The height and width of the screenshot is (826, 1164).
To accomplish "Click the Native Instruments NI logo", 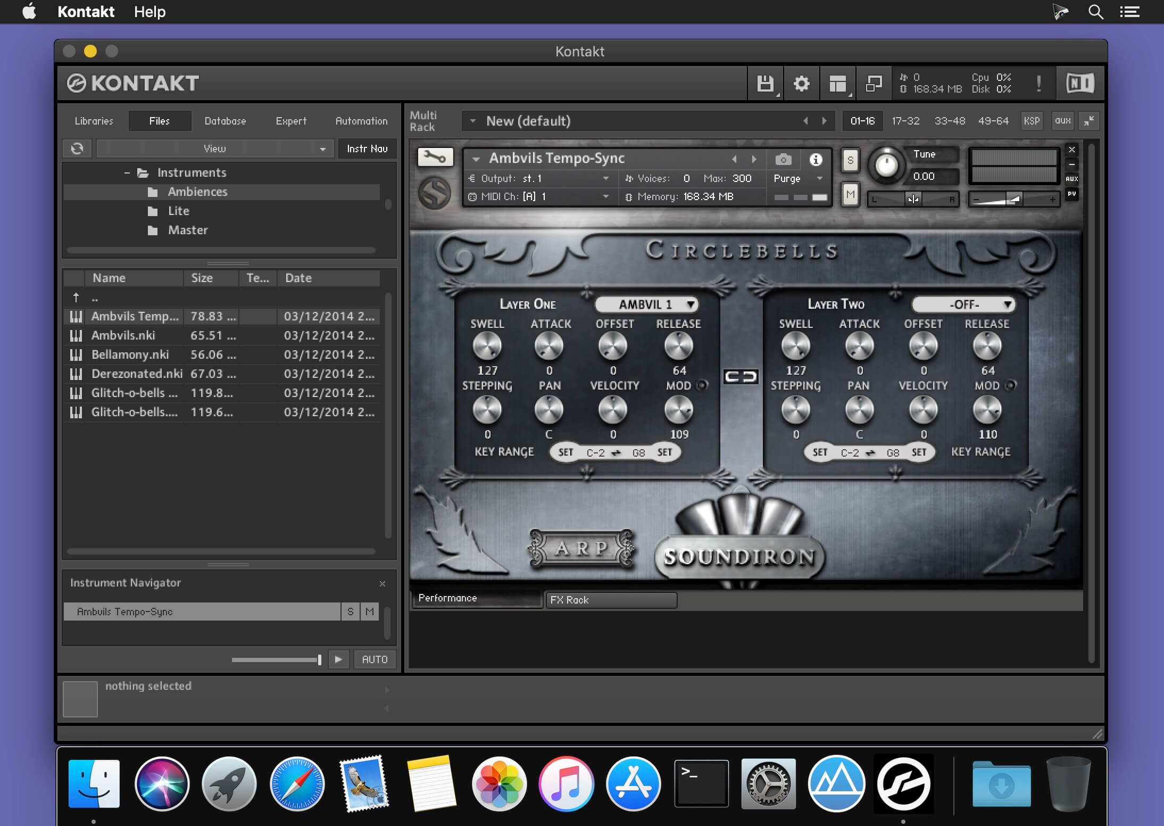I will click(x=1080, y=84).
